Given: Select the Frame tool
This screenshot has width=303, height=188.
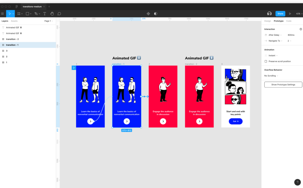Looking at the screenshot, I should 19,14.
